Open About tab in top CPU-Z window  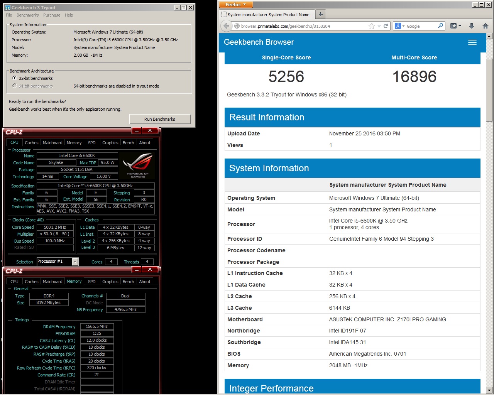point(145,143)
